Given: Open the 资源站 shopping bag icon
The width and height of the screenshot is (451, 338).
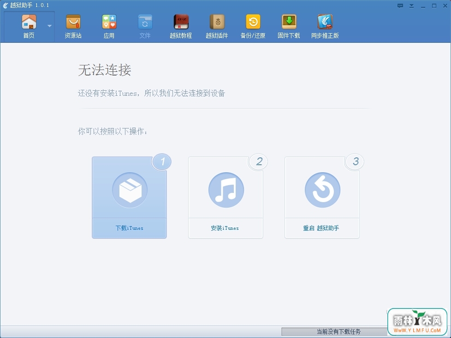Looking at the screenshot, I should pyautogui.click(x=73, y=22).
